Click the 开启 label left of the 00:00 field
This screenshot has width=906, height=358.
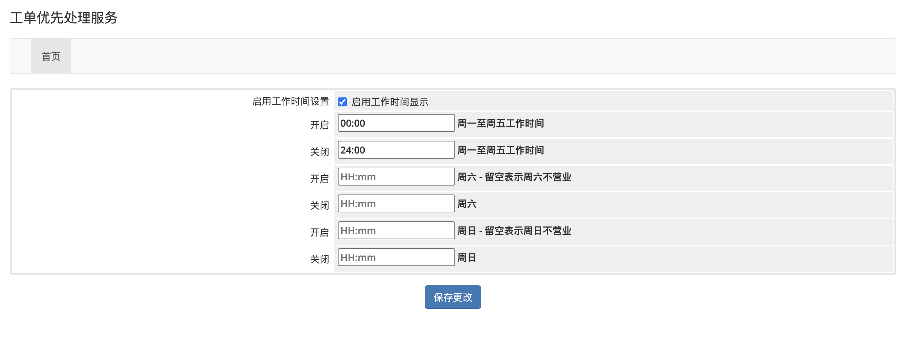coord(319,125)
